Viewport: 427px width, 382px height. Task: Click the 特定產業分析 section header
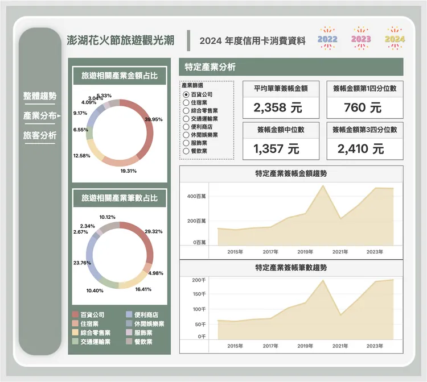[x=291, y=67]
